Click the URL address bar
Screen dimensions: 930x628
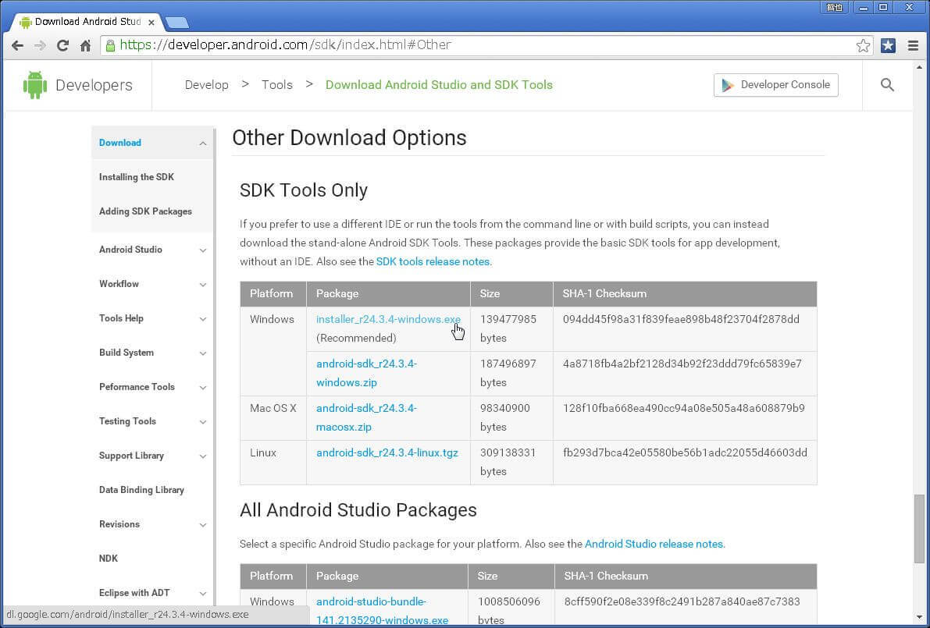469,45
